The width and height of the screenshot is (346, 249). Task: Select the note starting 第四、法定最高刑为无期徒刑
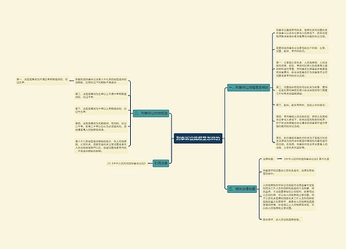coord(101,127)
